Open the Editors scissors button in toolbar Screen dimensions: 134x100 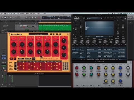[19, 17]
